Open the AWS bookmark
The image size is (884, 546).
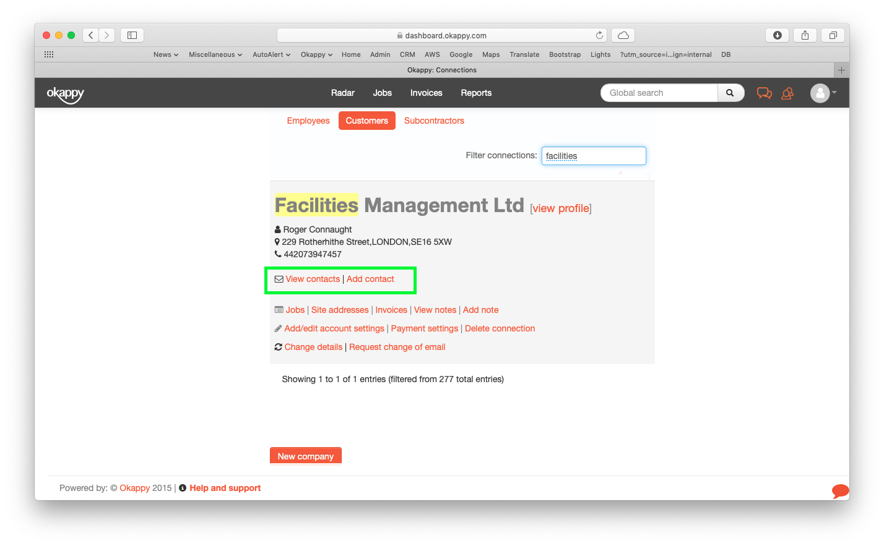432,54
